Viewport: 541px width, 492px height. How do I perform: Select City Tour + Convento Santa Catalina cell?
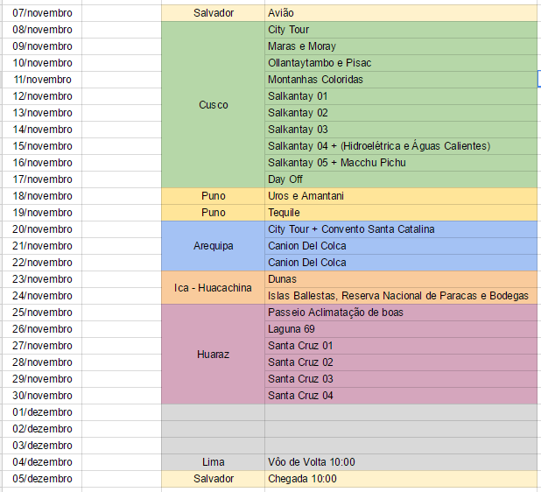click(x=400, y=229)
